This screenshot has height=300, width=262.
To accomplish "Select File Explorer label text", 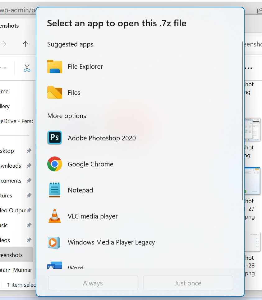I will tap(85, 67).
